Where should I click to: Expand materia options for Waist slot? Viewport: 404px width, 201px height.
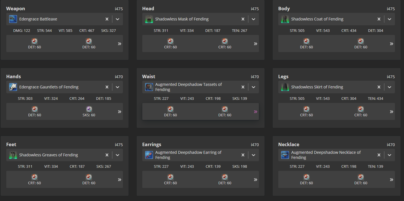point(255,112)
